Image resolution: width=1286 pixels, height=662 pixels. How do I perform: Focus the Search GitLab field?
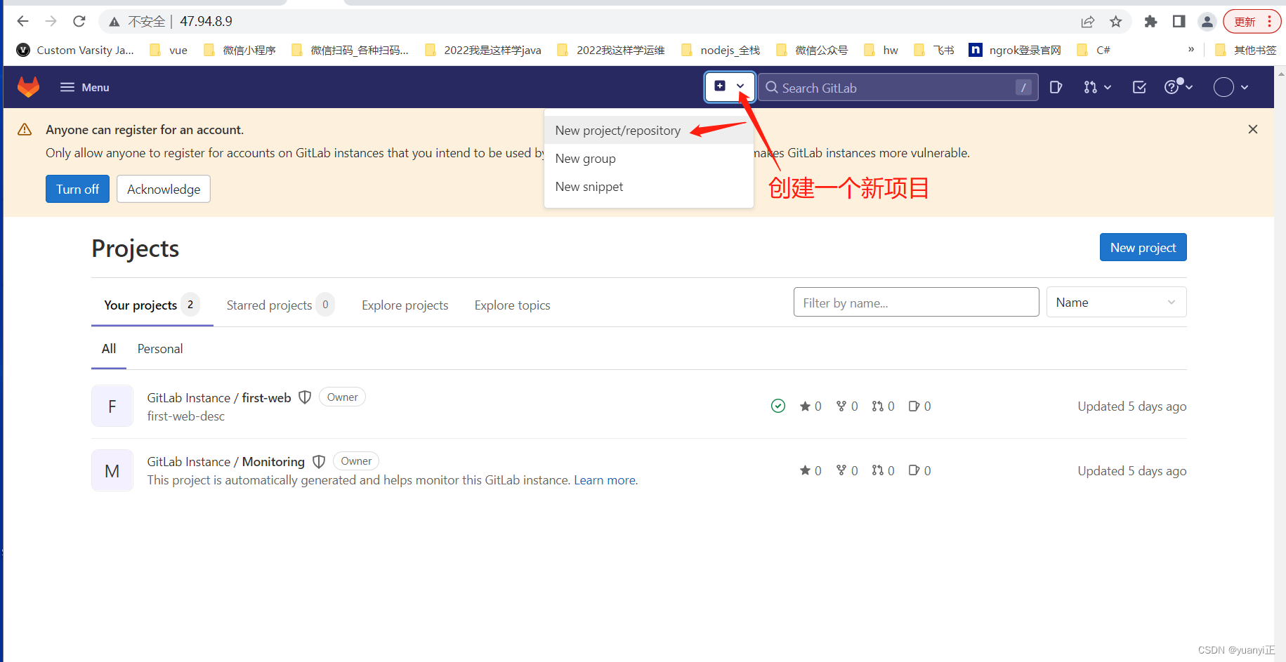click(898, 88)
